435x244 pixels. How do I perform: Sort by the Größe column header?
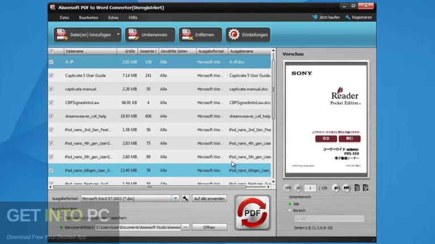coord(127,51)
